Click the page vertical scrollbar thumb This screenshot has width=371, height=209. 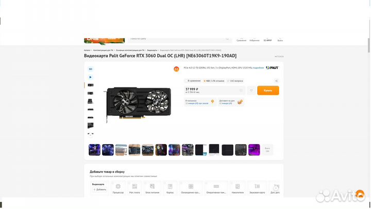[369, 45]
